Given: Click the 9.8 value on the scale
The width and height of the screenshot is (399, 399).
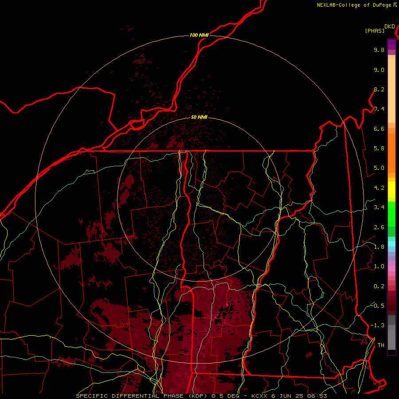Looking at the screenshot, I should 379,50.
